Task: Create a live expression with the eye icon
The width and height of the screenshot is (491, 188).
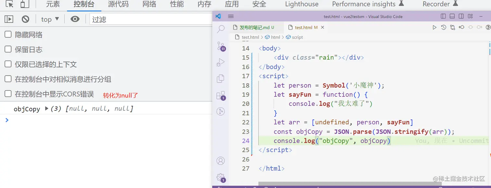Action: tap(75, 19)
